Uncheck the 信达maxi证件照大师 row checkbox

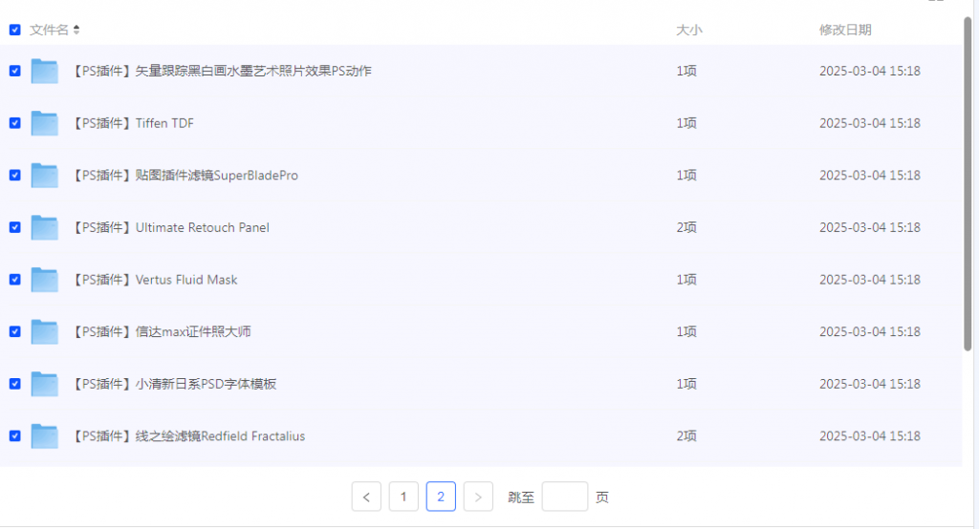click(x=15, y=332)
